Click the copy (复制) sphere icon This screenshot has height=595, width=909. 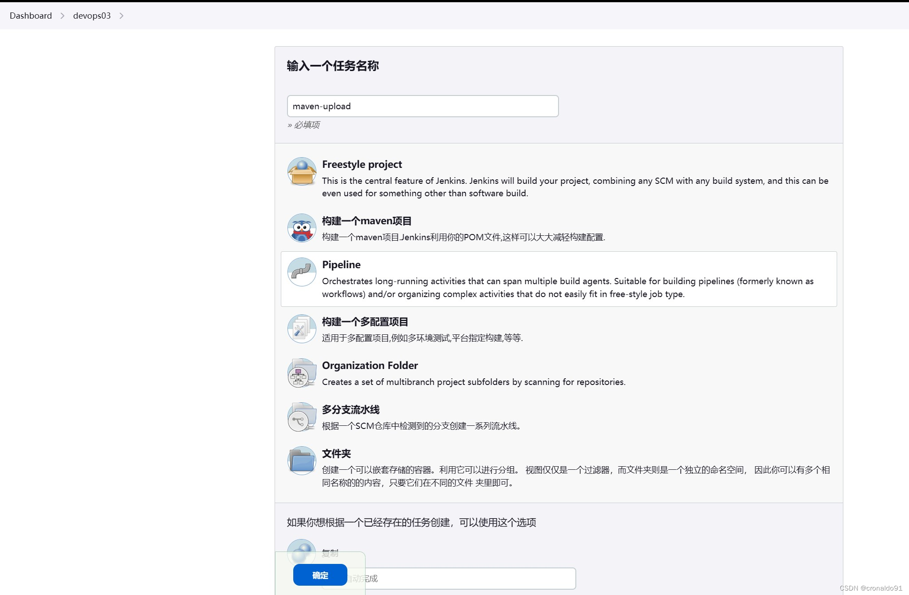coord(302,551)
